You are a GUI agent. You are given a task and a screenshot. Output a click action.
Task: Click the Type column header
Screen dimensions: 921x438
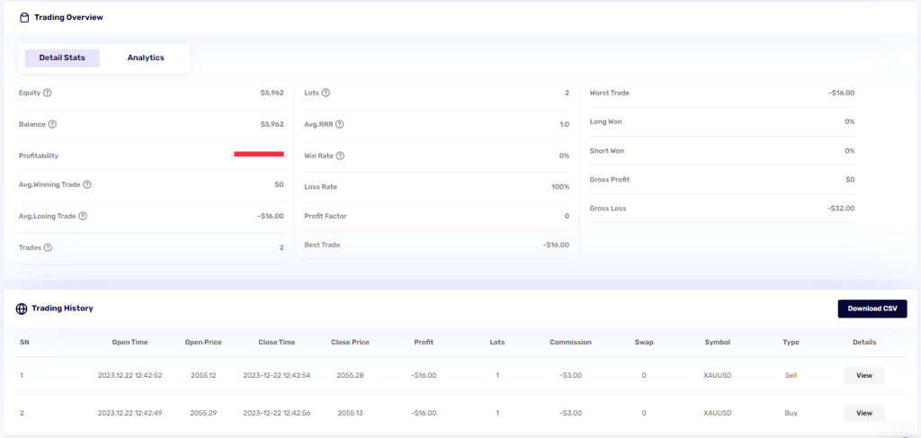coord(791,343)
